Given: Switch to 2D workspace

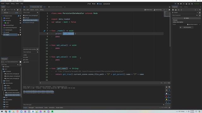Looking at the screenshot, I should coord(89,4).
